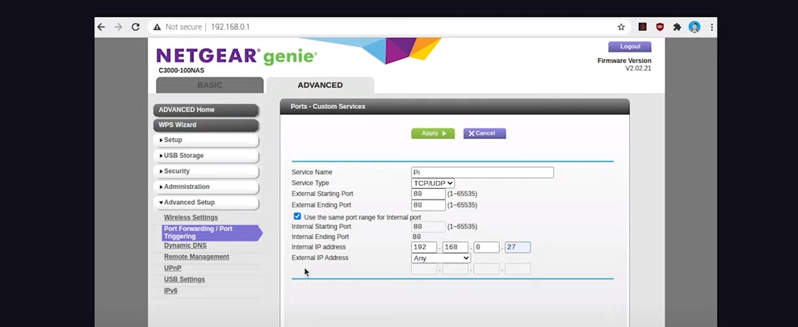Bookmark page with the star icon
The height and width of the screenshot is (327, 798).
621,27
